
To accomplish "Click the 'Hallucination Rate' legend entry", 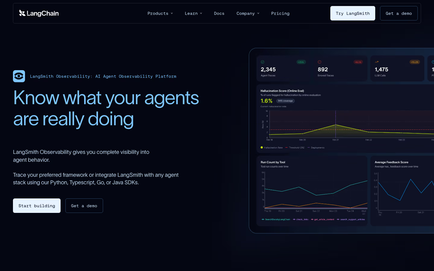I will coord(272,148).
